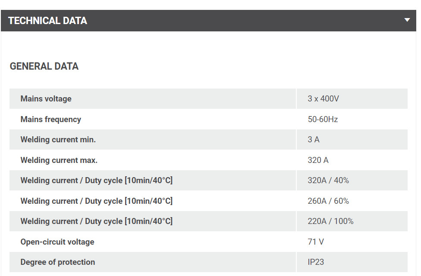Select the 3 x 400V value
This screenshot has height=276, width=421.
pos(323,99)
